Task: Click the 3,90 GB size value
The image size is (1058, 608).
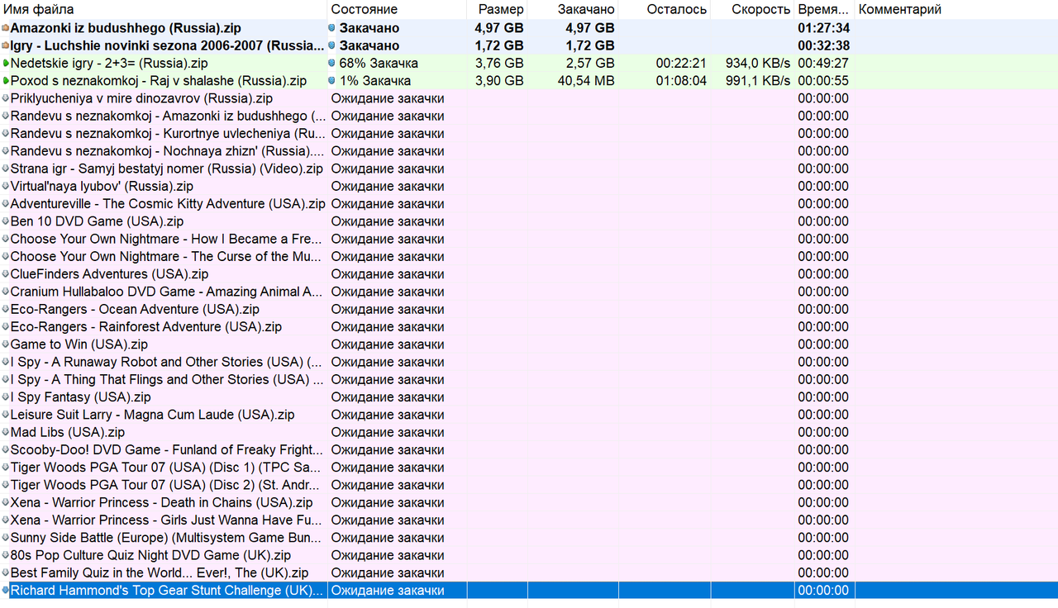Action: click(x=499, y=81)
